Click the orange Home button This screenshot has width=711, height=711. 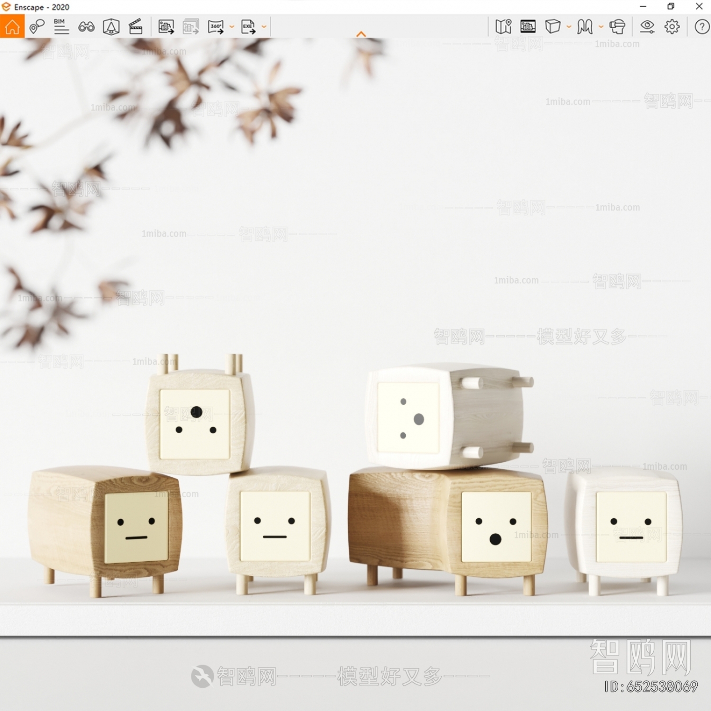coord(12,27)
